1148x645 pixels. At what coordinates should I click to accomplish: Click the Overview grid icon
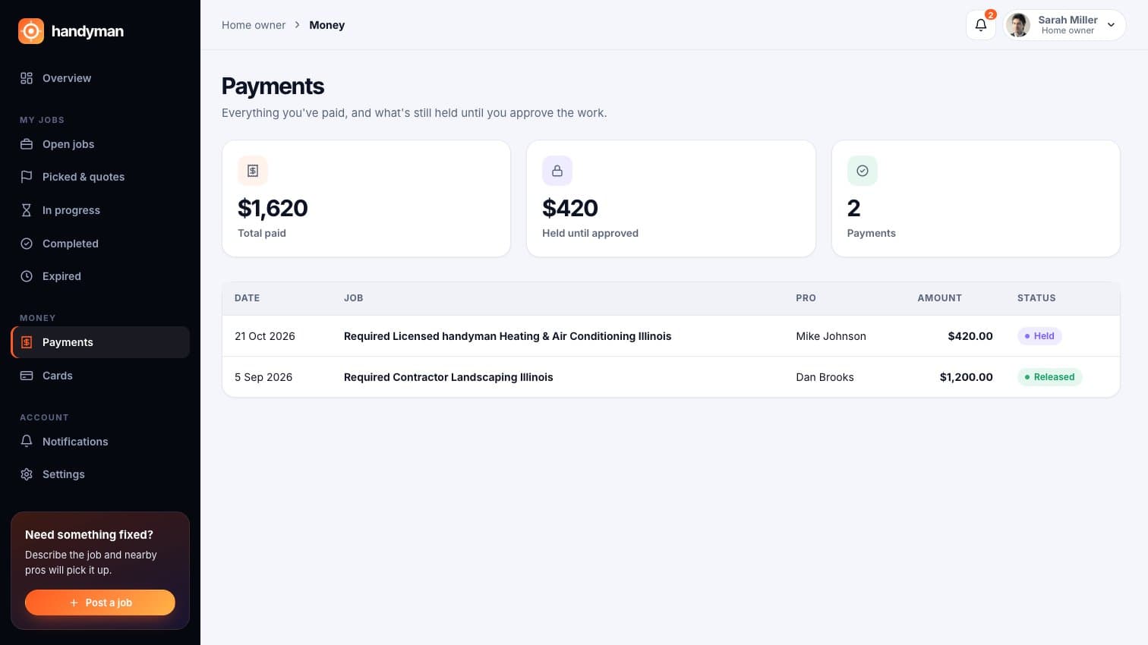(x=27, y=78)
